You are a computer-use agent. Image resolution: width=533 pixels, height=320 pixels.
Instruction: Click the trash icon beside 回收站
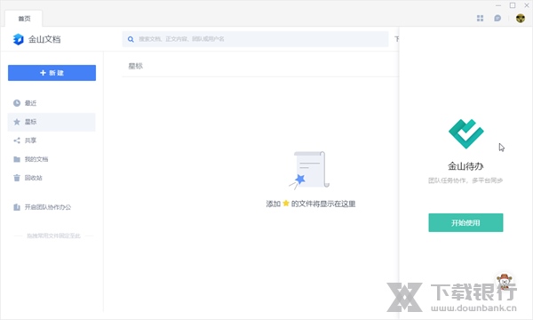[x=17, y=178]
